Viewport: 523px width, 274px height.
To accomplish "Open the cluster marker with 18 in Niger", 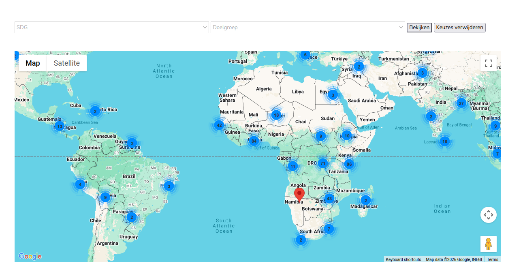I will [x=276, y=115].
